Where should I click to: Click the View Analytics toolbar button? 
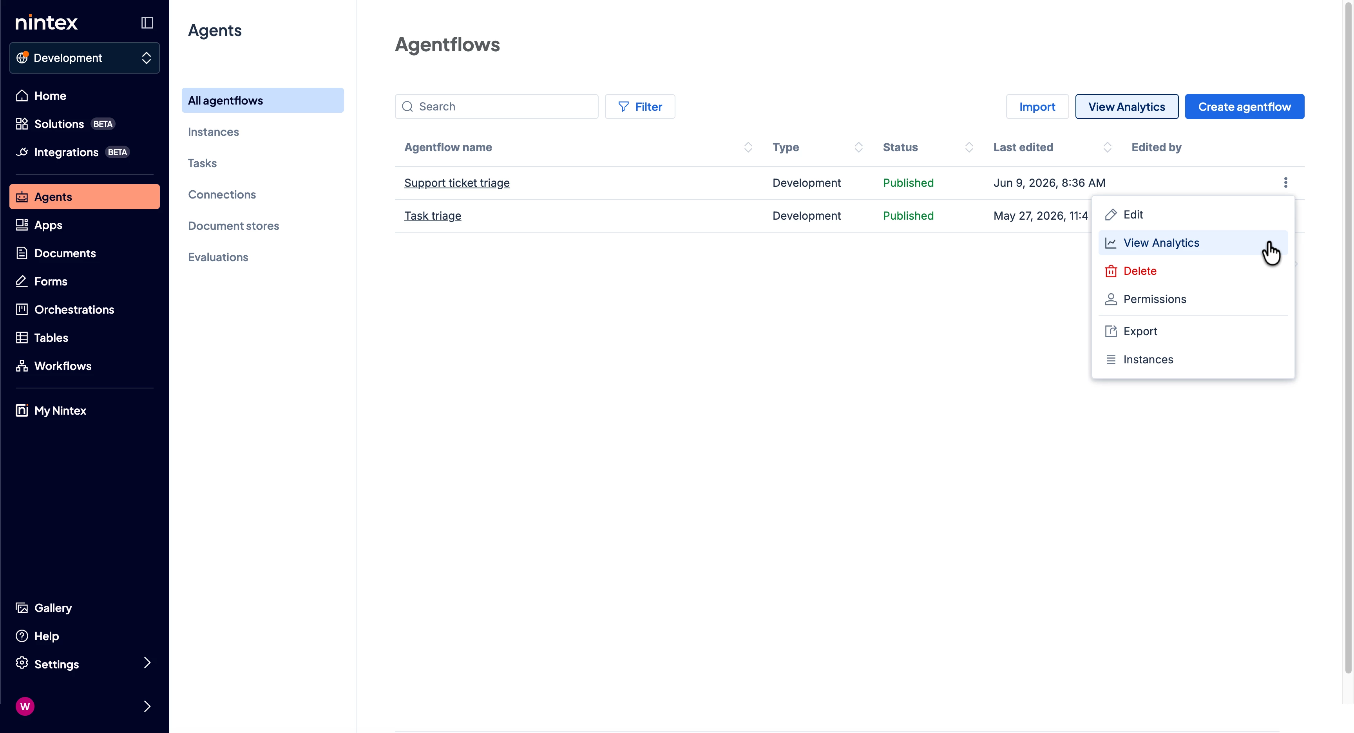tap(1126, 107)
